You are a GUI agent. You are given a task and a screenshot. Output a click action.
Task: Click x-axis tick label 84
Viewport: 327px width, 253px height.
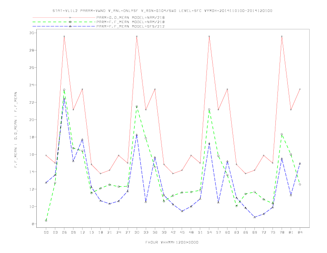pos(300,232)
